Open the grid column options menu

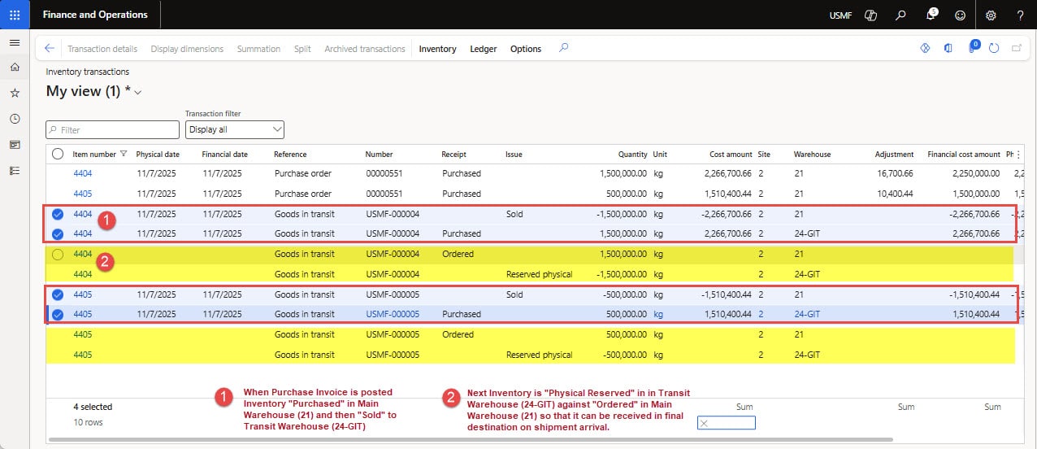(x=1019, y=154)
